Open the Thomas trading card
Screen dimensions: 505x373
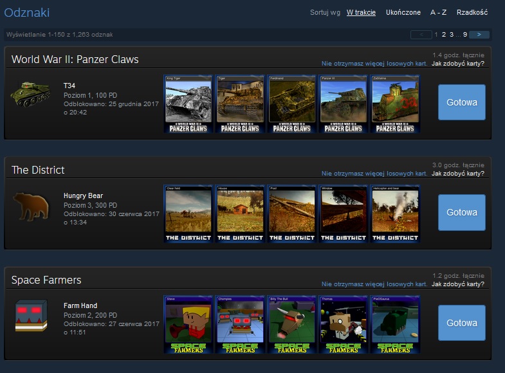click(344, 324)
